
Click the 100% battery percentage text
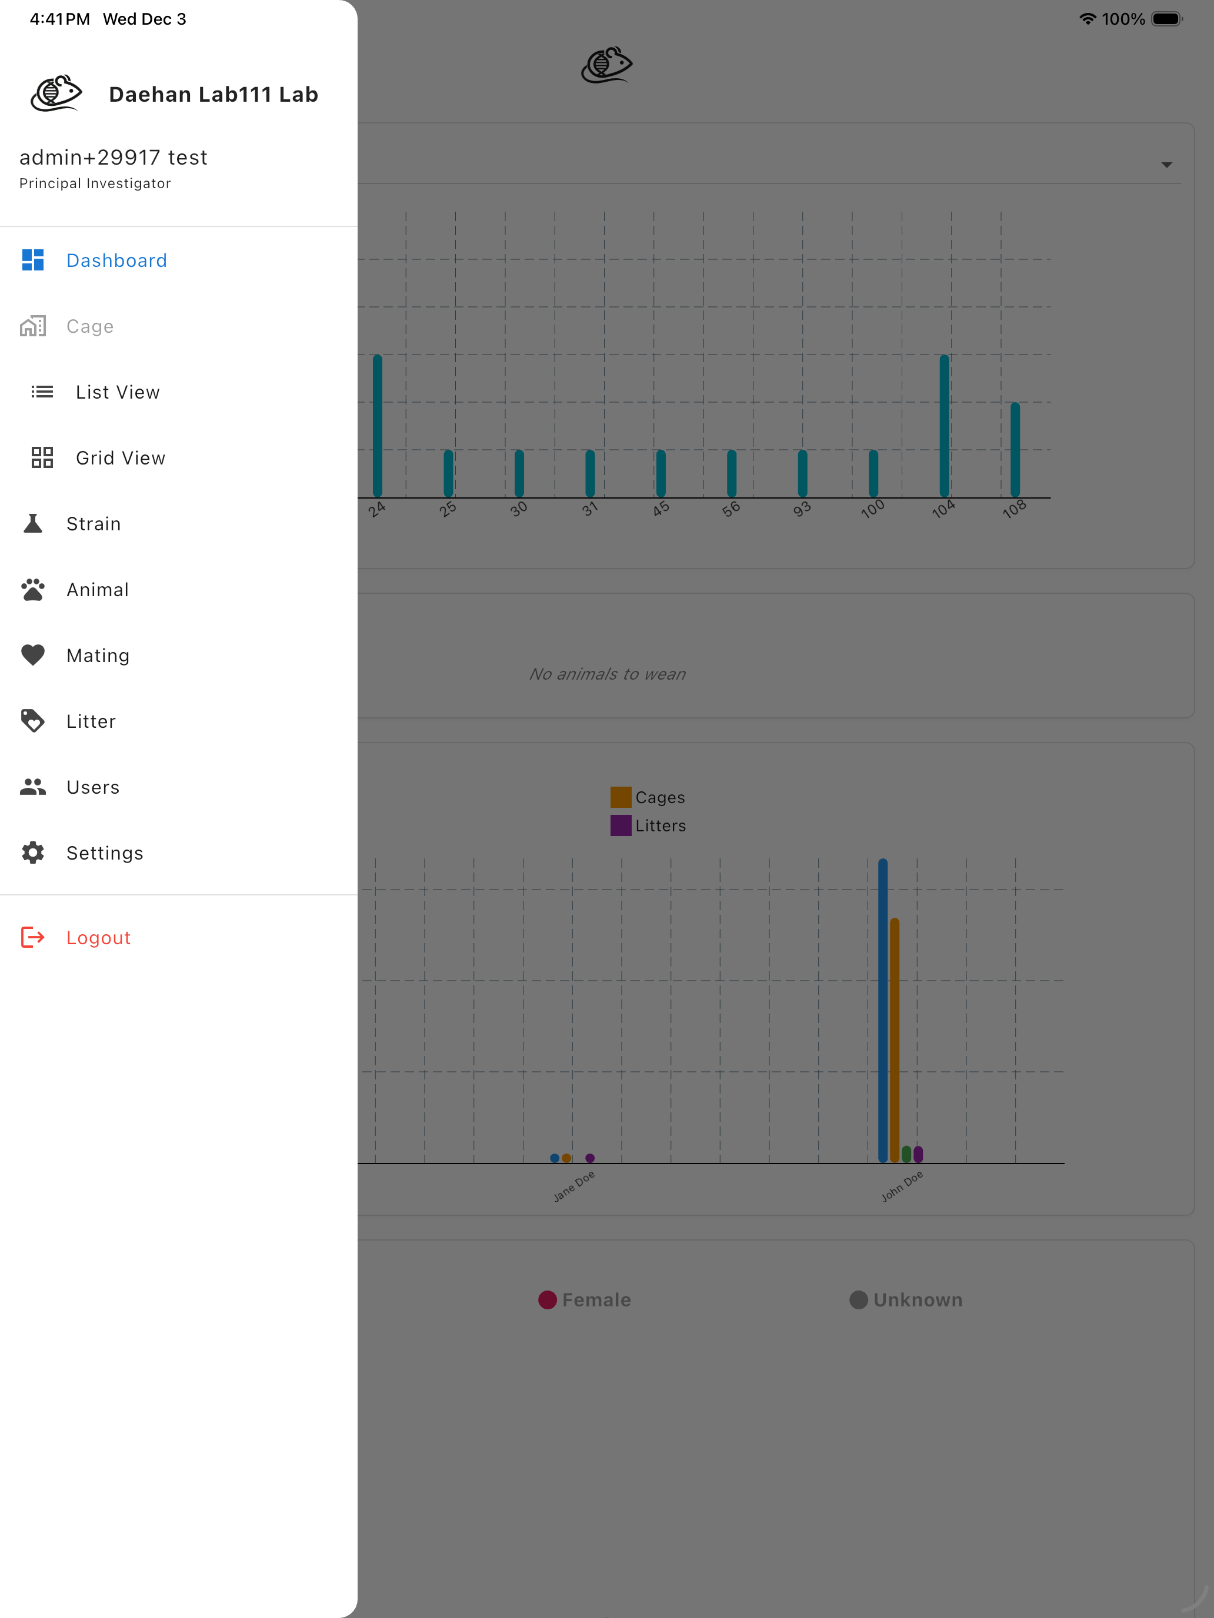(1123, 19)
